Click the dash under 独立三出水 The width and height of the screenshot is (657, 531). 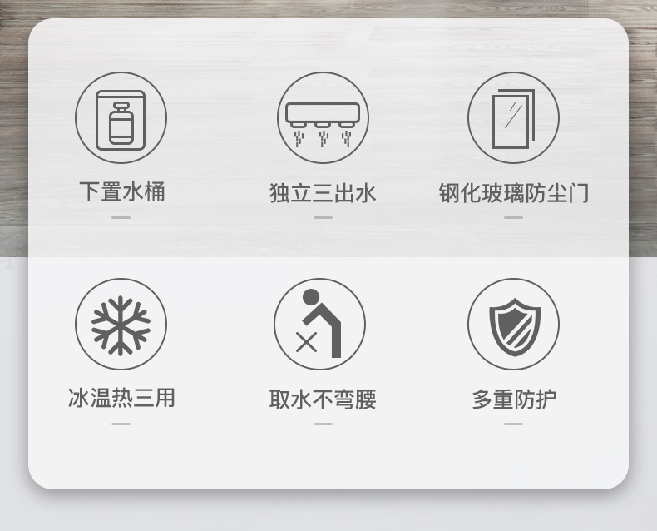click(323, 217)
